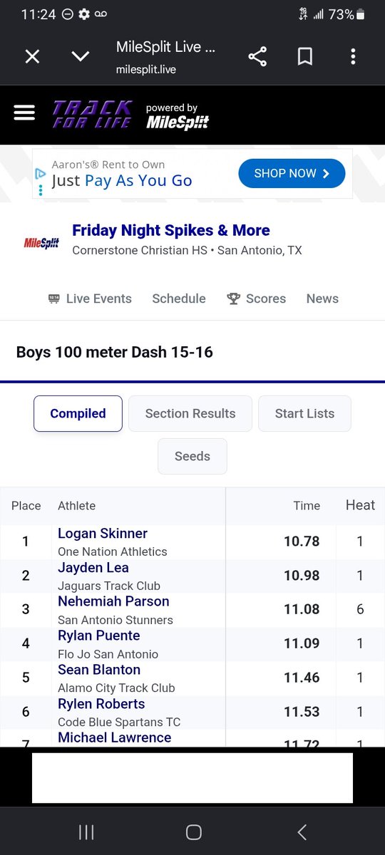385x855 pixels.
Task: Show the Start Lists view
Action: click(x=304, y=413)
